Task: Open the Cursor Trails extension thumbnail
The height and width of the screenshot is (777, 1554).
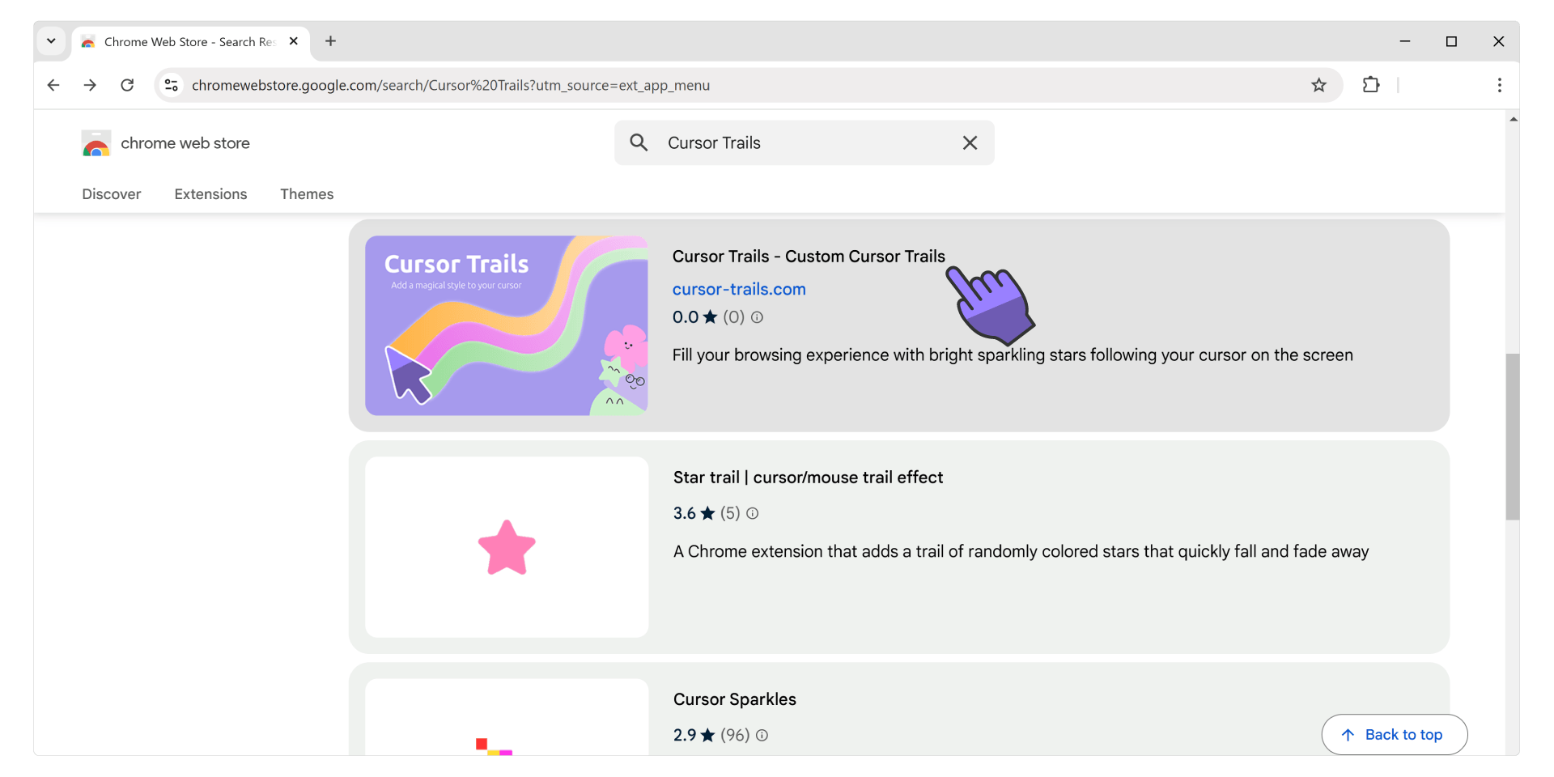Action: click(507, 325)
